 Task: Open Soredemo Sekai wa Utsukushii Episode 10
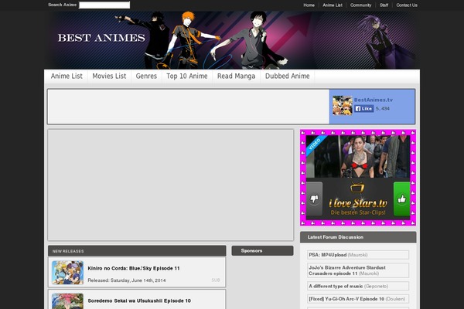[139, 301]
